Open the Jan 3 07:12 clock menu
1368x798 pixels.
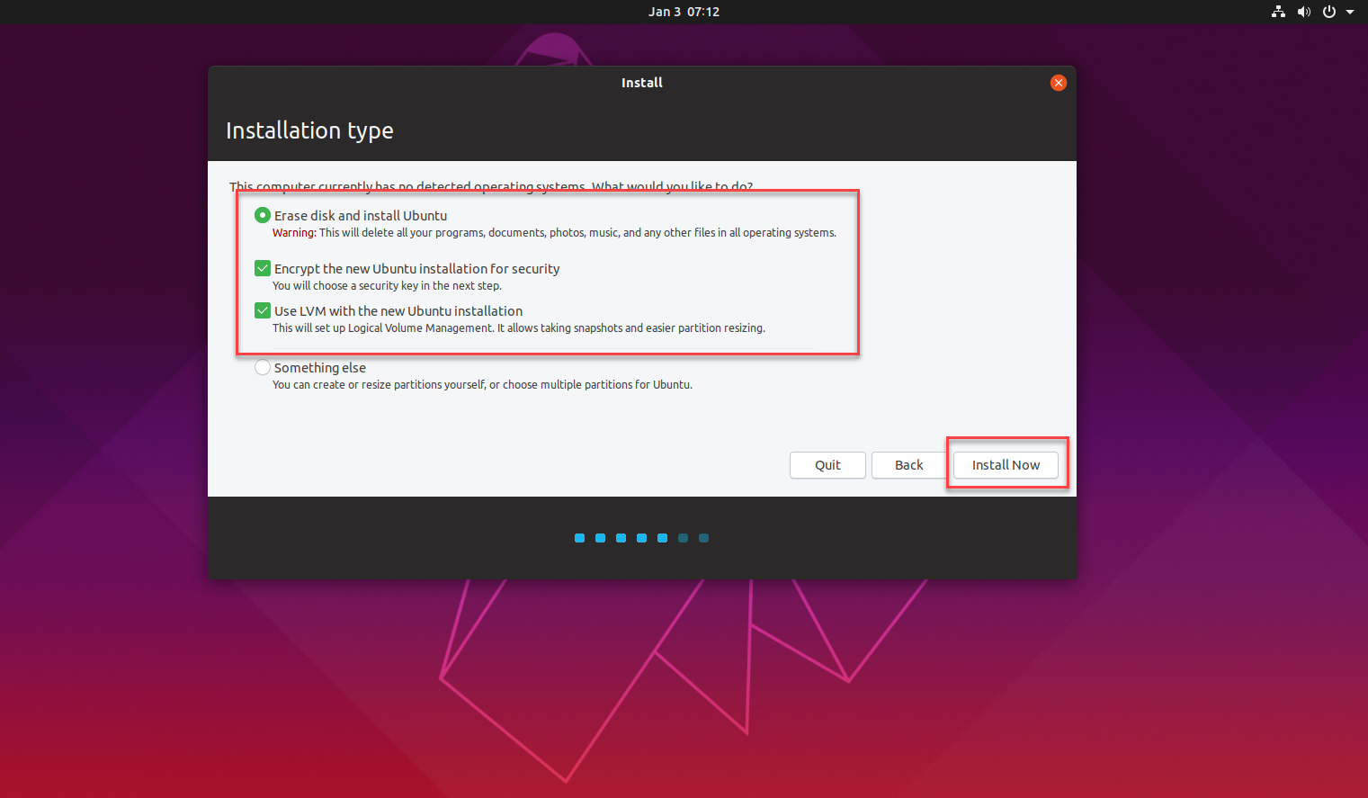point(684,12)
